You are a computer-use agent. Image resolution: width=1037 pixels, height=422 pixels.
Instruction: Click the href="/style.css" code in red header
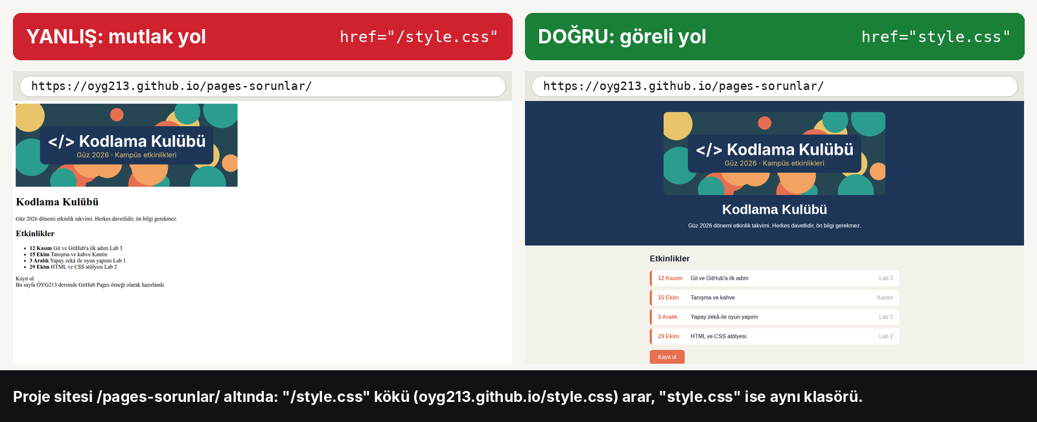(419, 37)
